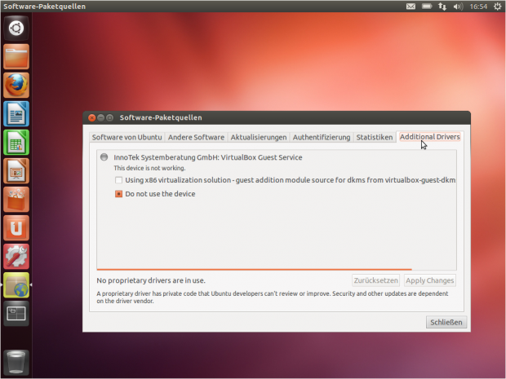Screen dimensions: 506x379
Task: Enable the virtualbox-guest-dkms driver checkbox
Action: [119, 180]
